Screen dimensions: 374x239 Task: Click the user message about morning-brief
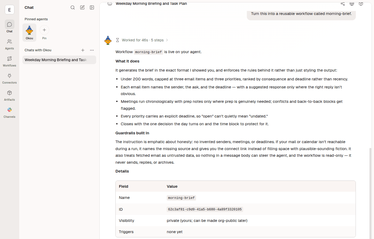pyautogui.click(x=301, y=14)
